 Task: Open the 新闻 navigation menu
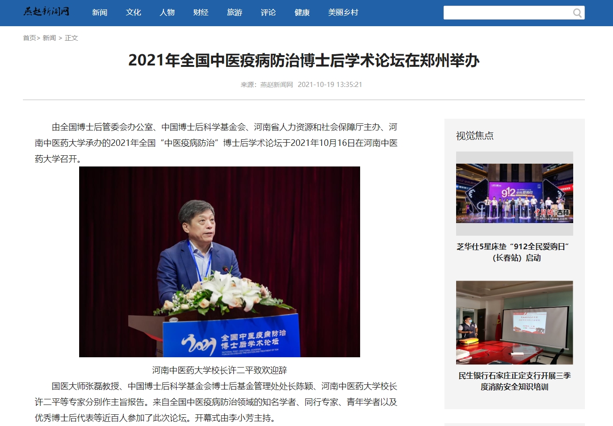(100, 13)
